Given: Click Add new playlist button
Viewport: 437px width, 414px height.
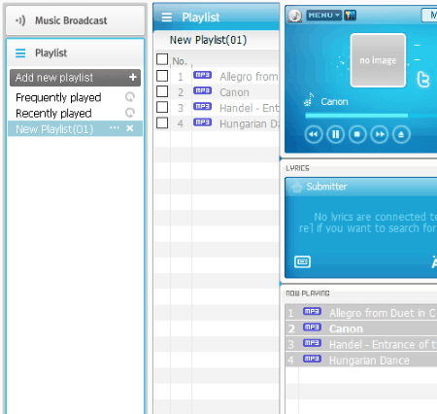Looking at the screenshot, I should [75, 78].
